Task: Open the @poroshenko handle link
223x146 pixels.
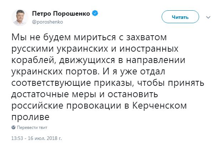Action: point(48,21)
